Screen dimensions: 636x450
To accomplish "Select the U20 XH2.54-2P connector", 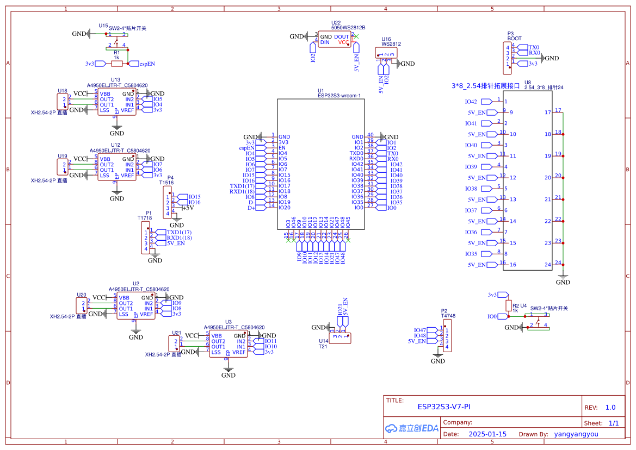I will click(x=82, y=306).
